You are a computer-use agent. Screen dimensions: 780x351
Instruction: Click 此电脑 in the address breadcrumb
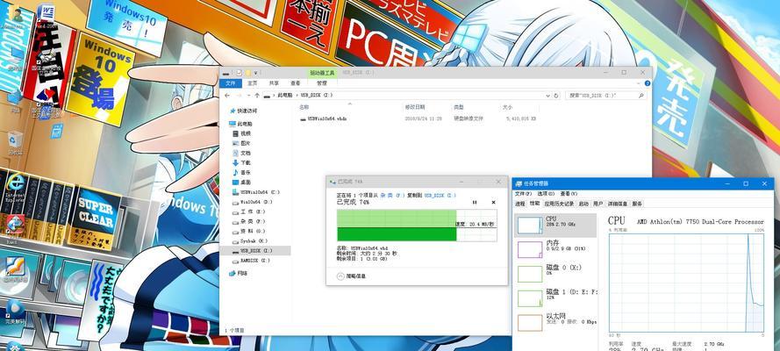[284, 95]
